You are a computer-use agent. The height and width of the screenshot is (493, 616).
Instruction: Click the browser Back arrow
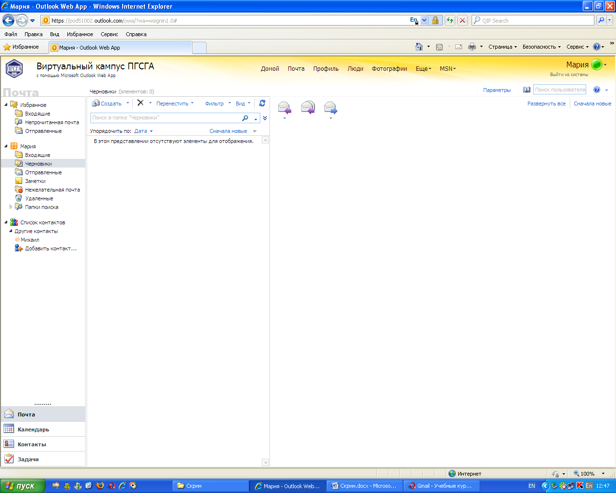click(8, 20)
